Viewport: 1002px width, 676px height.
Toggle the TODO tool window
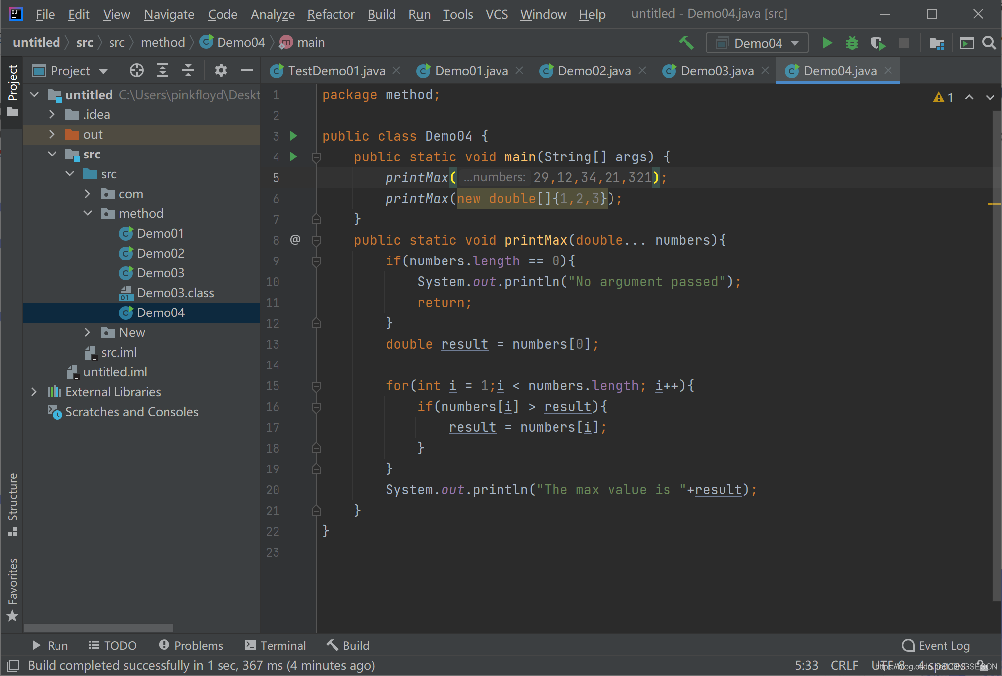coord(112,645)
